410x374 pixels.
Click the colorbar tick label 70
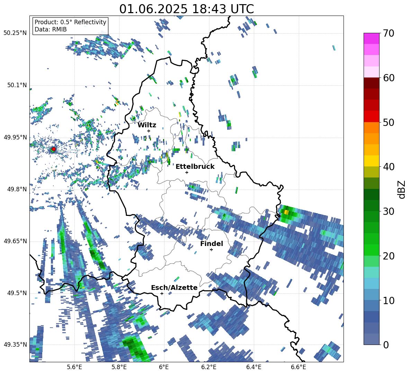pos(389,33)
